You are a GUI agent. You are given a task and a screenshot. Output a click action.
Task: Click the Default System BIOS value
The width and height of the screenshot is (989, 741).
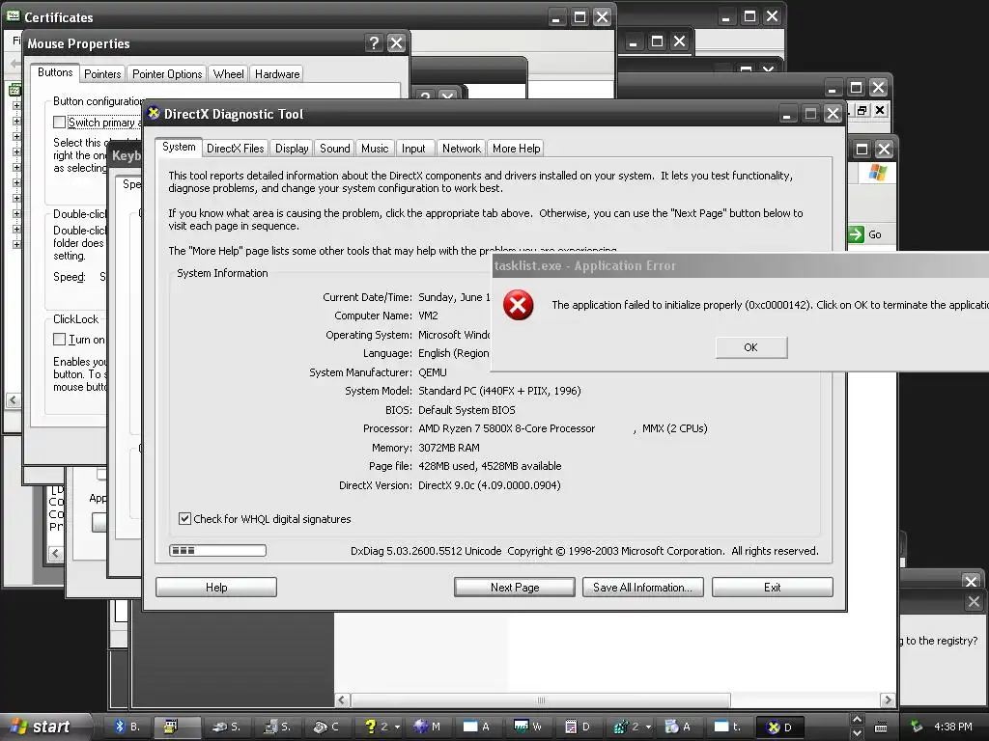(466, 410)
